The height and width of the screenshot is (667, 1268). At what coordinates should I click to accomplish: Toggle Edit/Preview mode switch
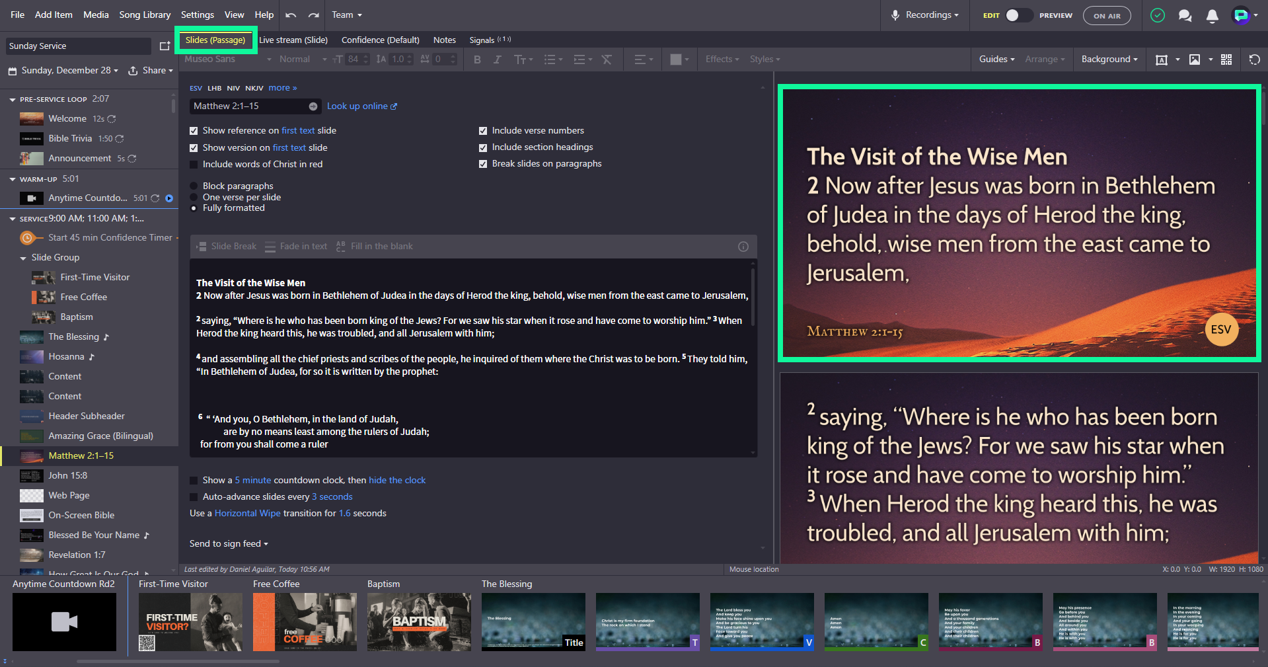pyautogui.click(x=1018, y=15)
